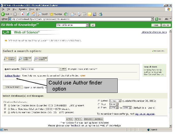Open the View menu

14,9
